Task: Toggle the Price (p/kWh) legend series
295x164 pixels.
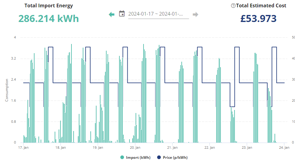Action: [x=172, y=157]
